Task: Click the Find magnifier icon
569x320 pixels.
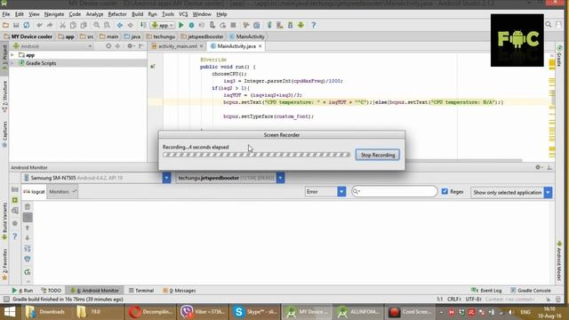Action: pos(96,25)
